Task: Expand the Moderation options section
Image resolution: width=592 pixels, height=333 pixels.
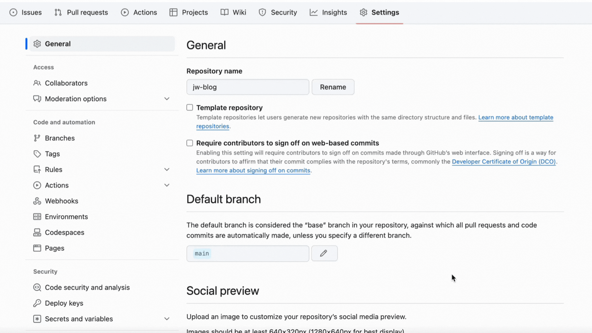Action: click(x=167, y=99)
